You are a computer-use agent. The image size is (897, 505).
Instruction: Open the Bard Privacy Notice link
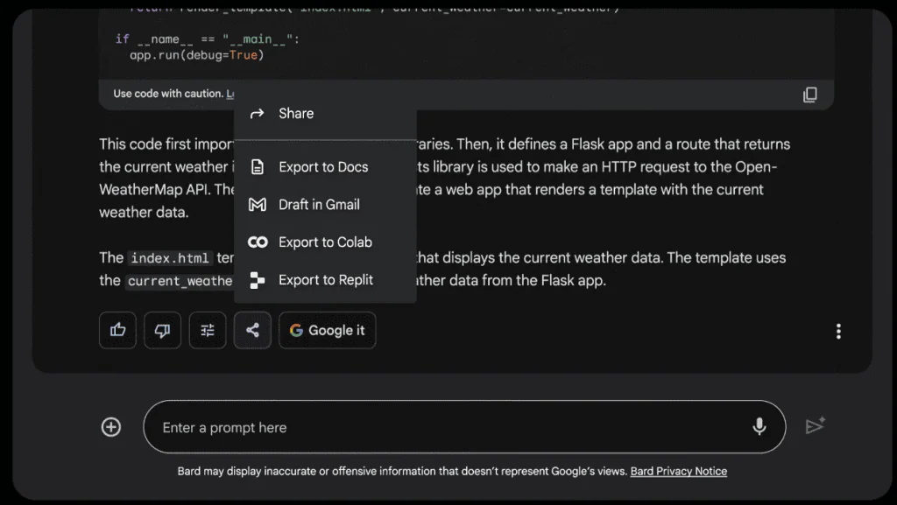tap(679, 471)
